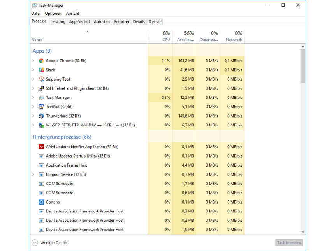335x251 pixels.
Task: Click WinSCP's 6,7 MB memory value
Action: coord(188,125)
